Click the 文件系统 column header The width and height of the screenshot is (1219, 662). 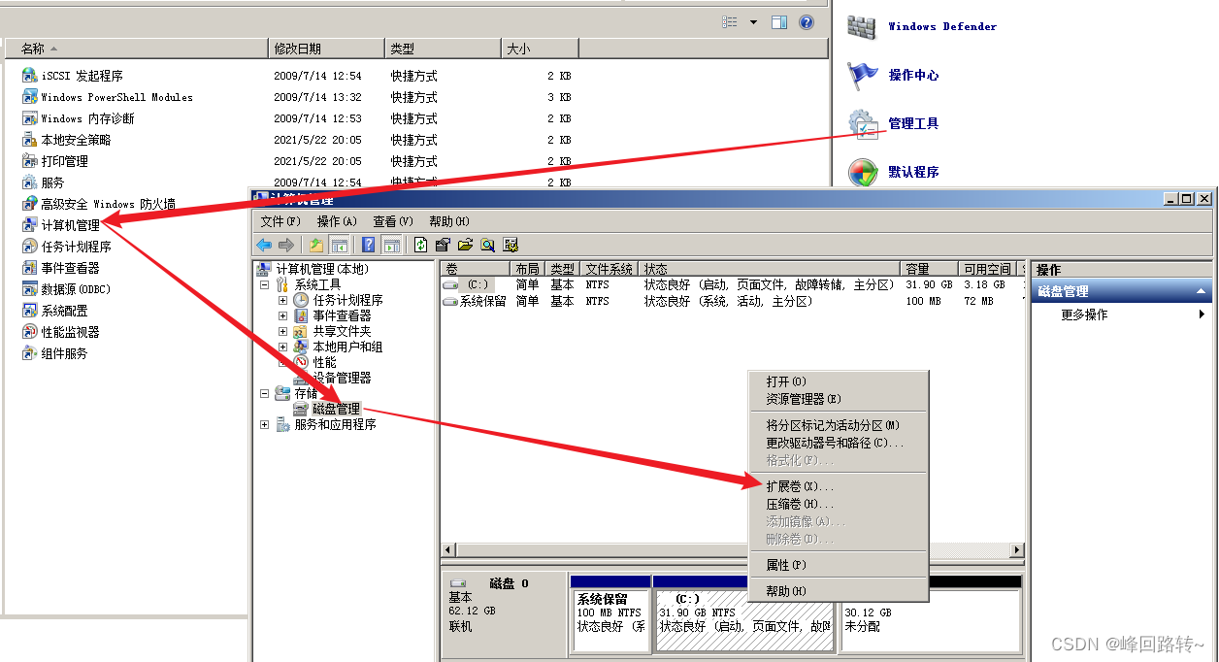(610, 269)
